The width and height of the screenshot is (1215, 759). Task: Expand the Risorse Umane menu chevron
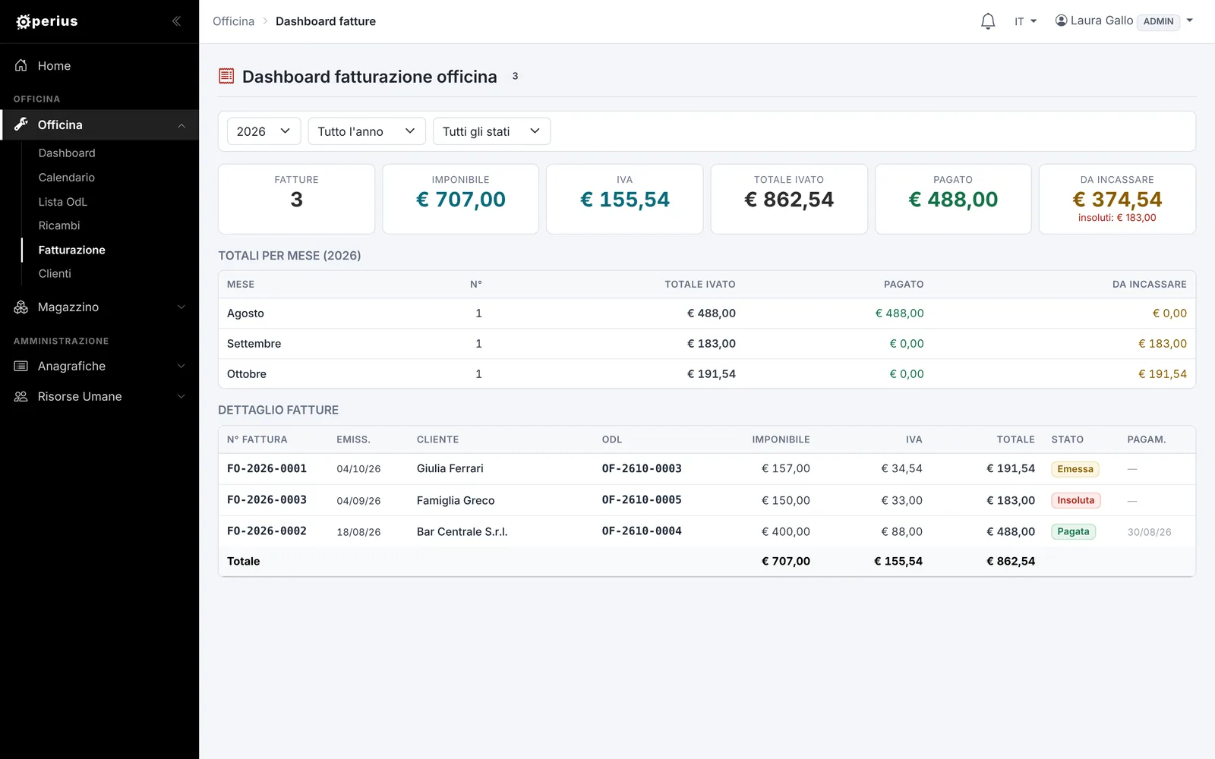pyautogui.click(x=181, y=396)
